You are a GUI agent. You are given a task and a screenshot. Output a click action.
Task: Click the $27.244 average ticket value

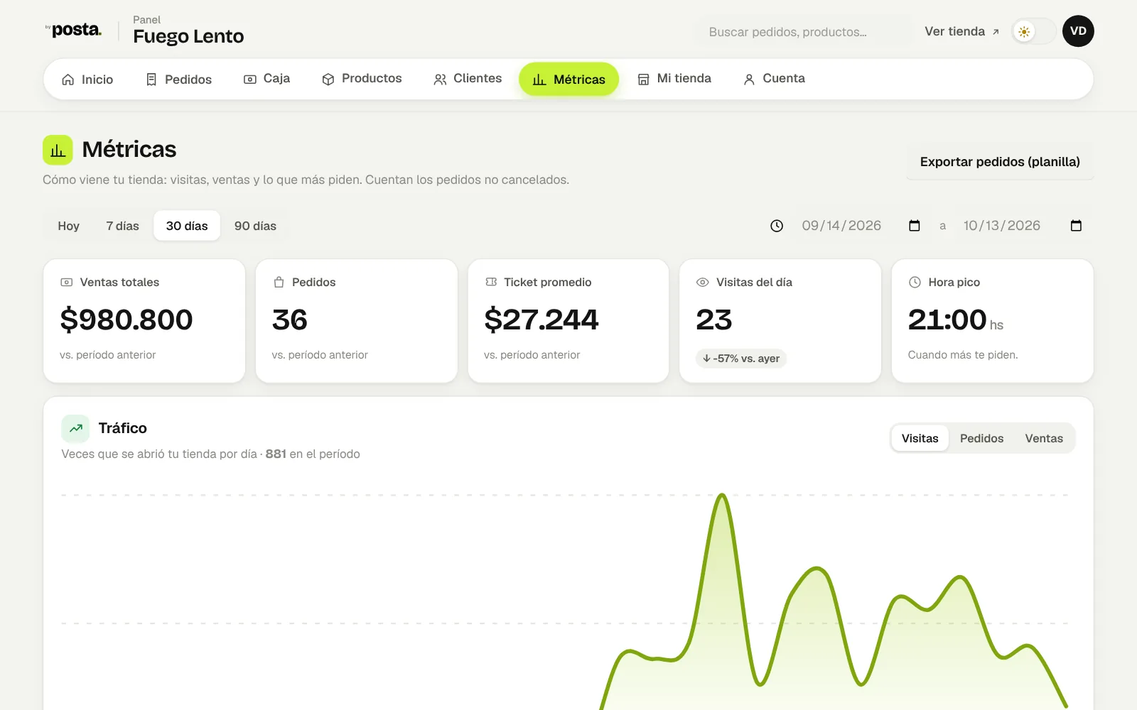click(541, 319)
